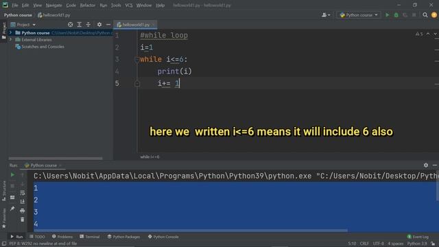
Task: Hide the Project panel with minus icon
Action: pyautogui.click(x=108, y=25)
